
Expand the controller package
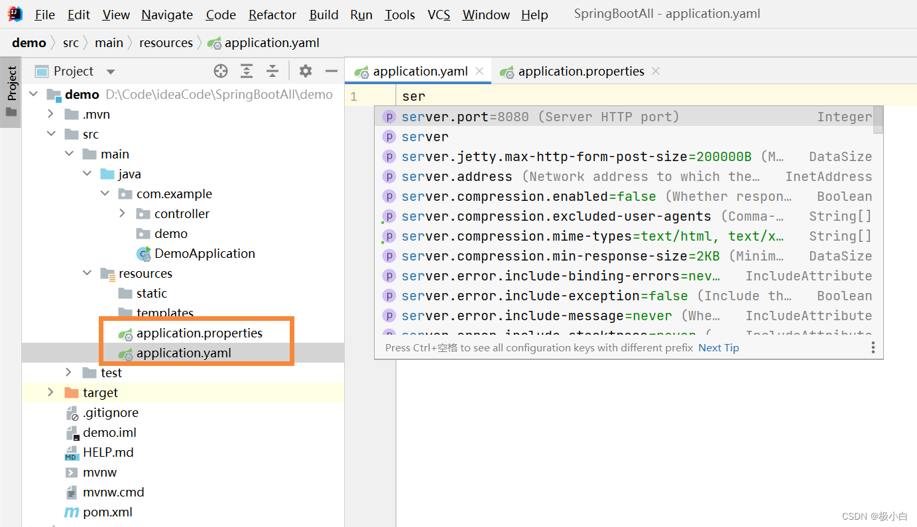123,213
